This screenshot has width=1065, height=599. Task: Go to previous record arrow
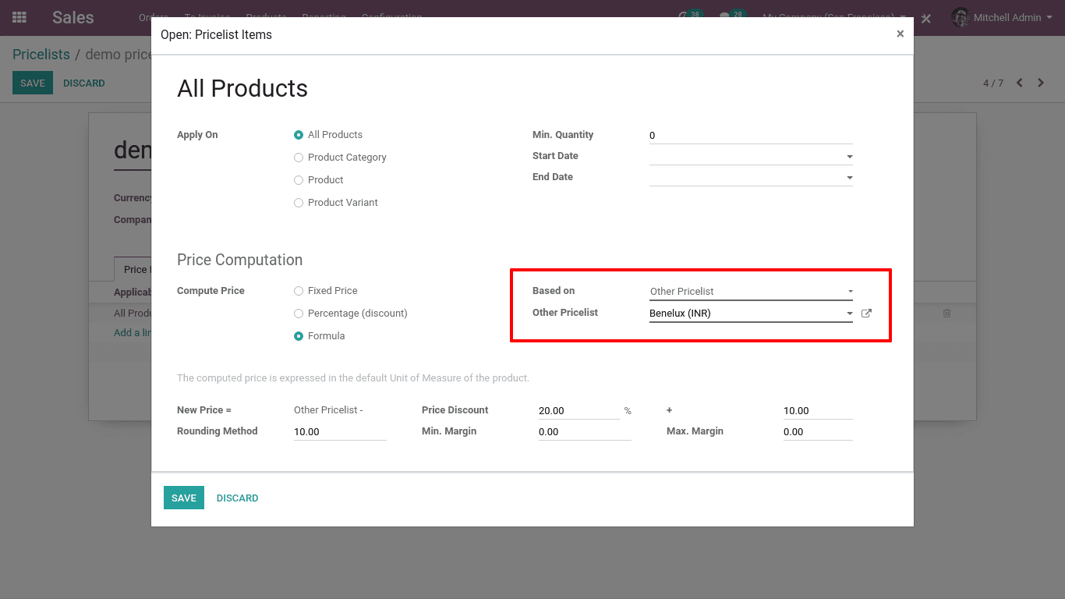1019,83
